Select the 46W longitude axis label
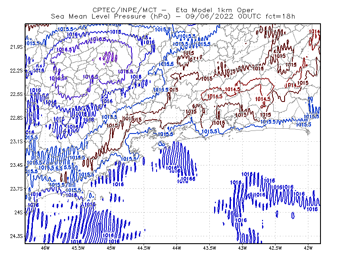 coord(45,248)
